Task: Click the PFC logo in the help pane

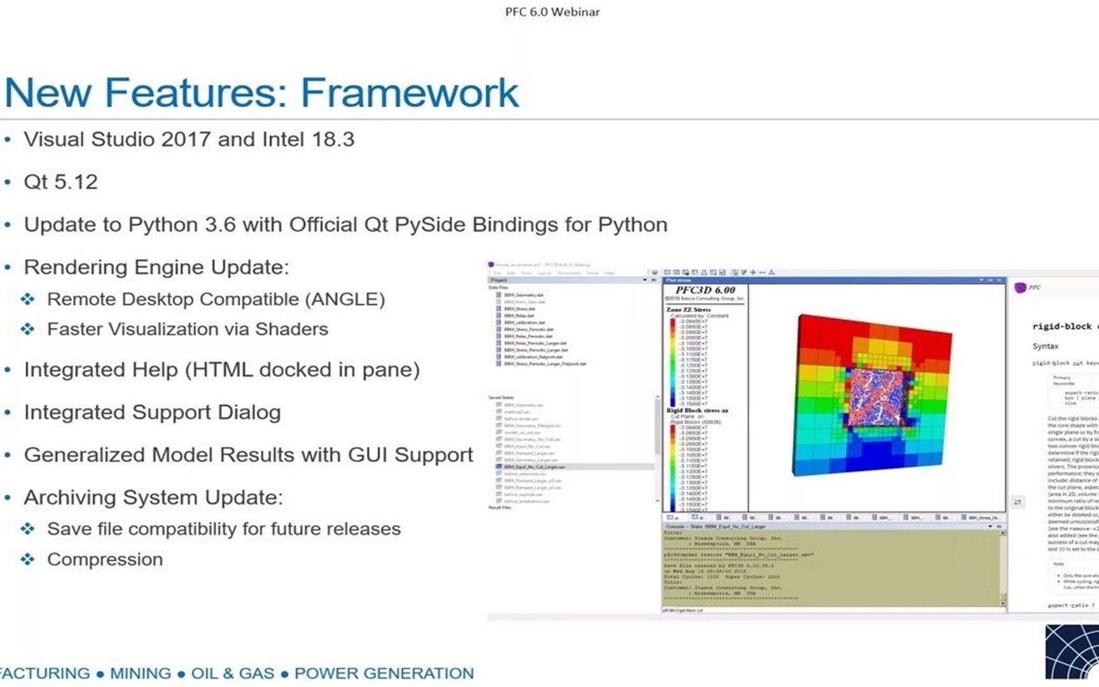Action: 1020,288
